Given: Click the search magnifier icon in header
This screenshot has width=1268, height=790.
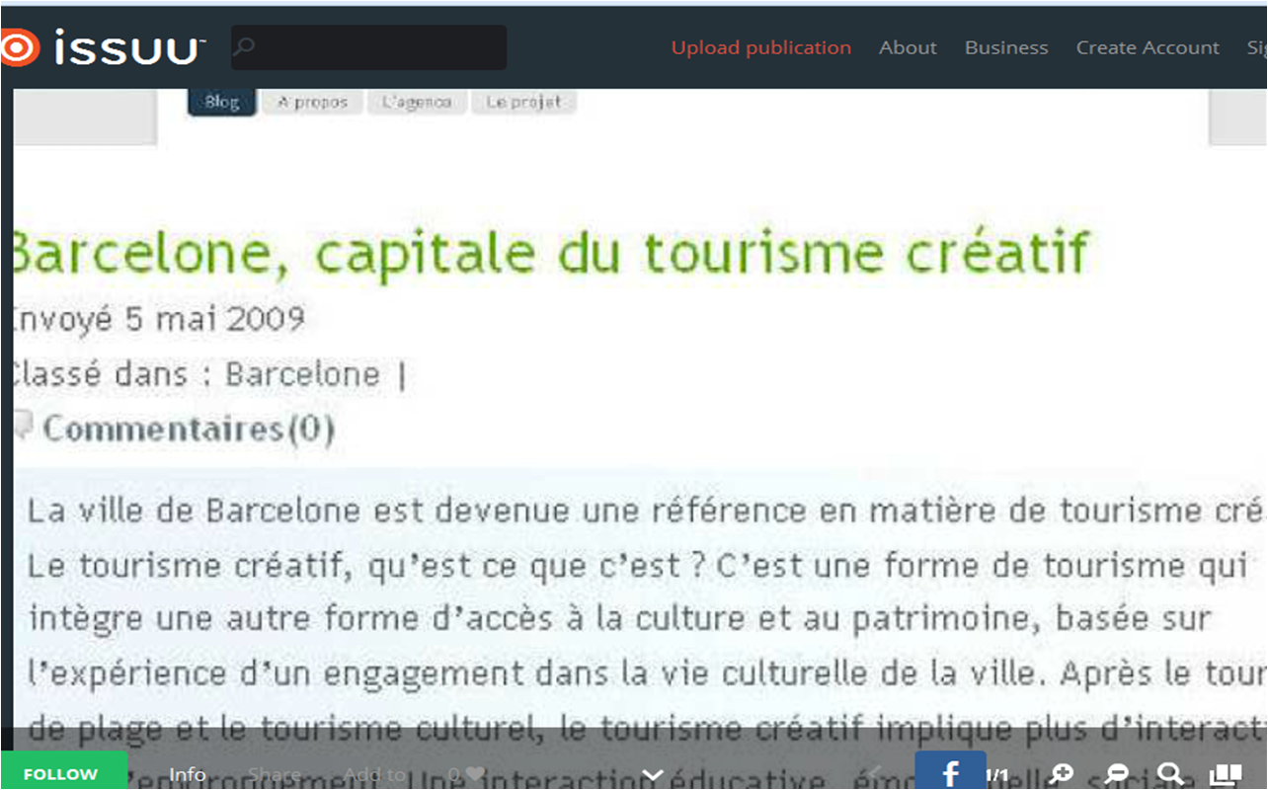Looking at the screenshot, I should [245, 45].
